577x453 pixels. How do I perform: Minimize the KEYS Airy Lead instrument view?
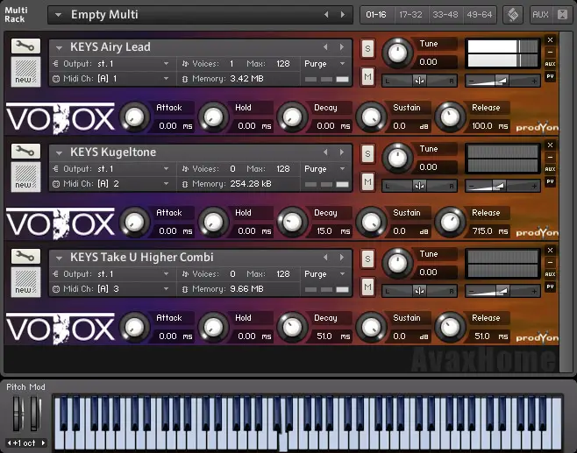550,52
